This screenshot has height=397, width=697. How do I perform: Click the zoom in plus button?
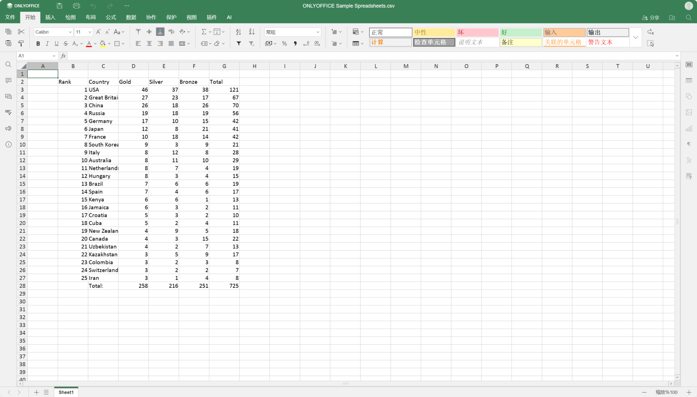click(x=689, y=392)
